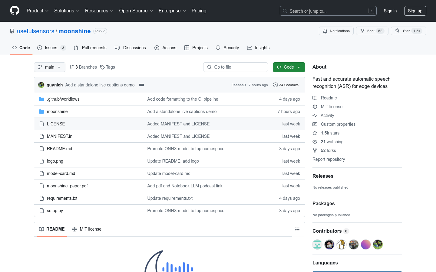Click the GitHub logo icon
The width and height of the screenshot is (436, 272).
pyautogui.click(x=15, y=11)
